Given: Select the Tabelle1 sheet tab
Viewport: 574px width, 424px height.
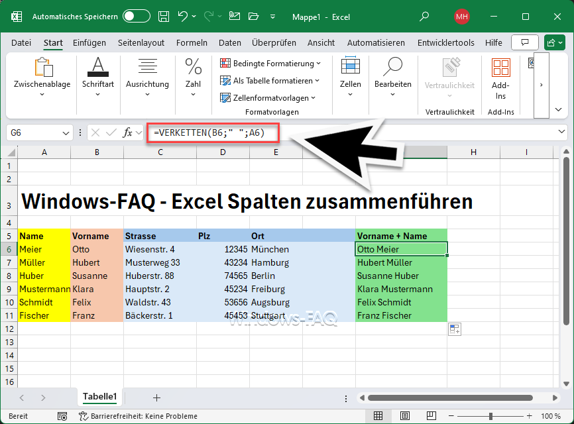Looking at the screenshot, I should coord(99,397).
